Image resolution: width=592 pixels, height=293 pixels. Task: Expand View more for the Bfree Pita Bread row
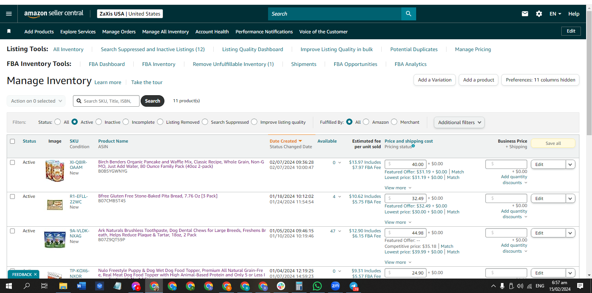pos(398,222)
